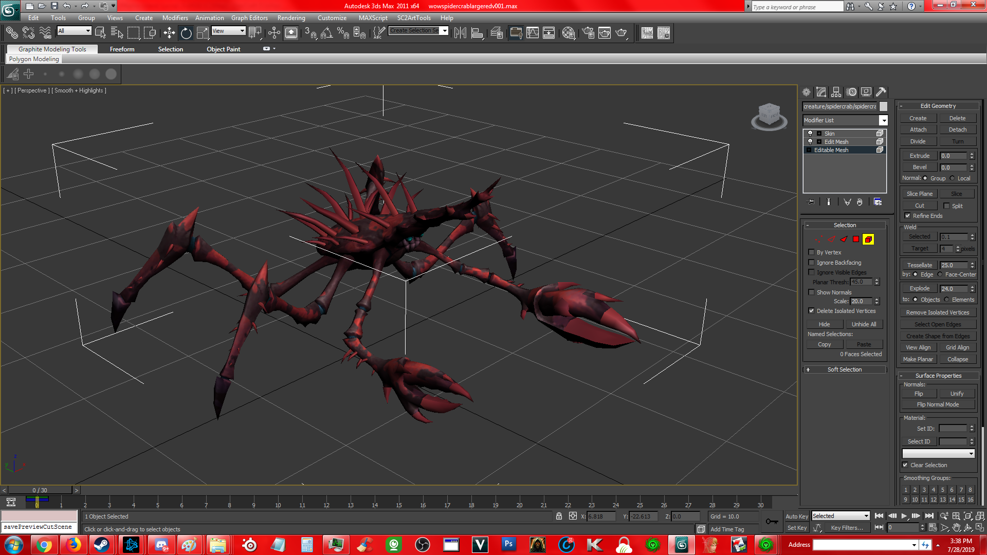Select Element sub-object level icon
The image size is (987, 555).
tap(868, 239)
